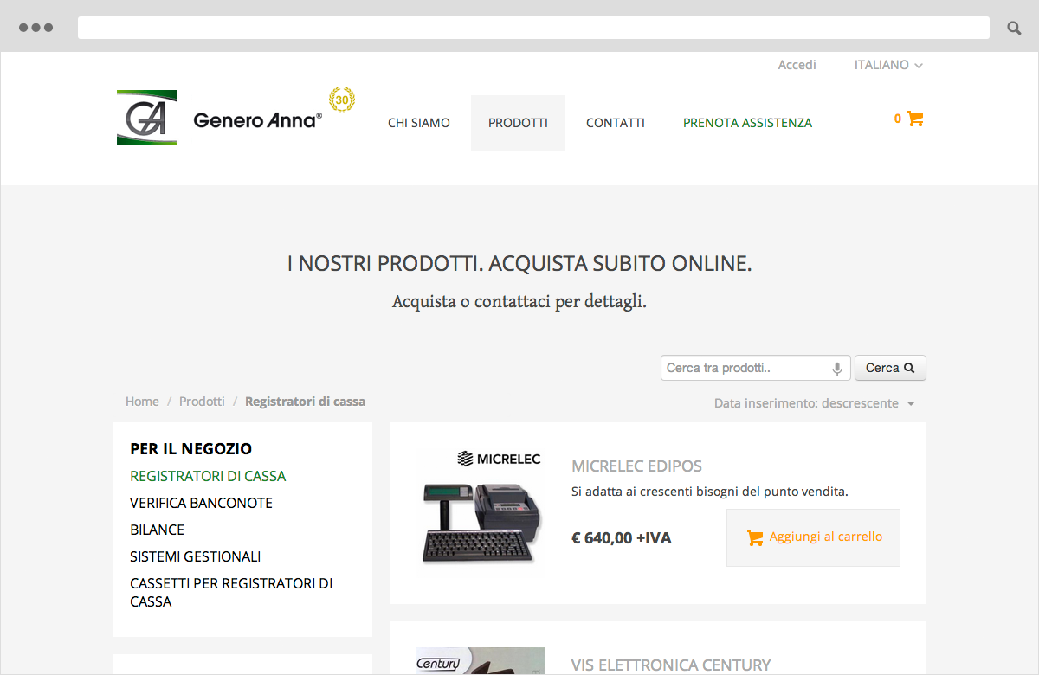Click the Micrelec brand logo on product

tap(500, 459)
